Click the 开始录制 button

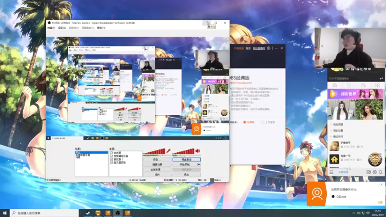[x=185, y=164]
